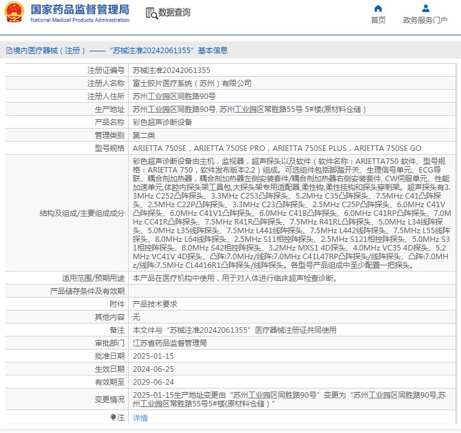Click the 产品技术要求 attachment value
This screenshot has width=461, height=433.
155,304
